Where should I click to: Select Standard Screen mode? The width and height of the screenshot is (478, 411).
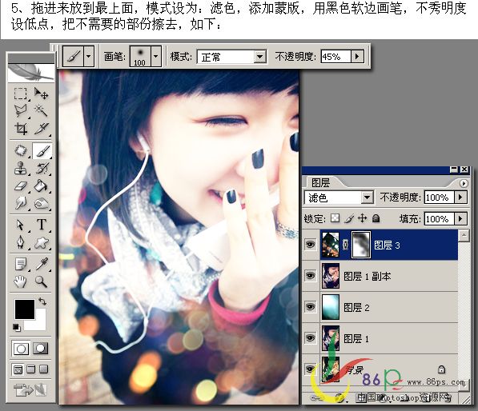(x=18, y=369)
